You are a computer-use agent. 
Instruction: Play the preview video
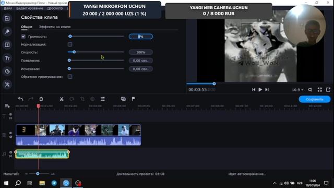pos(260,90)
